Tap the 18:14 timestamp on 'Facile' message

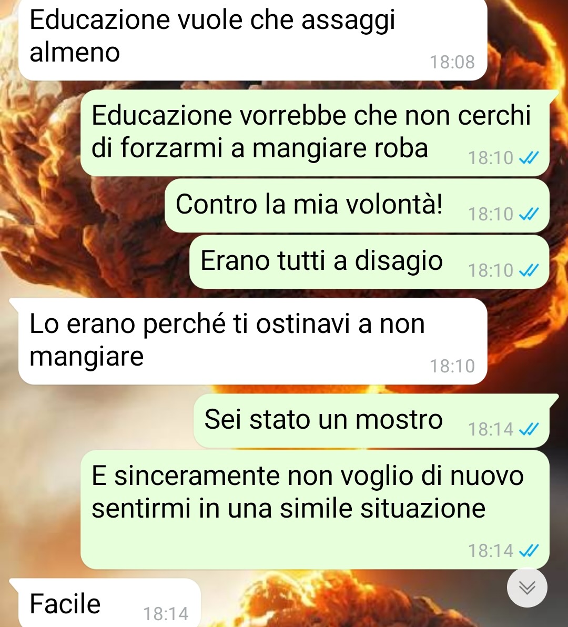click(166, 614)
